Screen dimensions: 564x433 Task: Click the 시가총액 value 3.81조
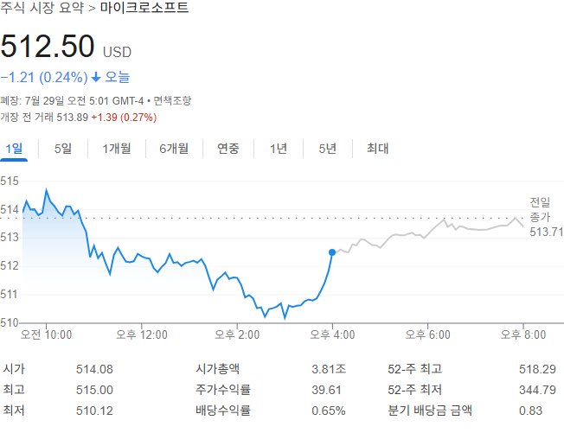coord(329,369)
